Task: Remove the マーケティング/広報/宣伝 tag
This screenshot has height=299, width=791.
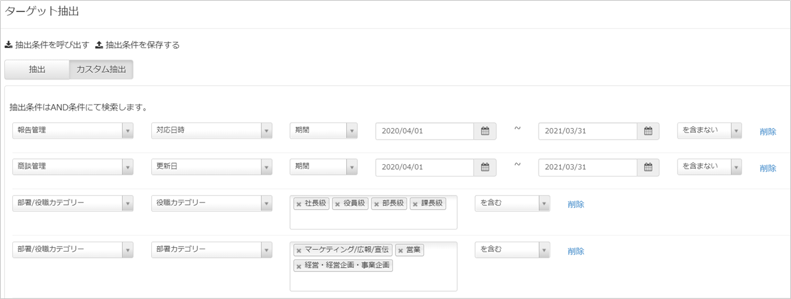Action: (299, 250)
